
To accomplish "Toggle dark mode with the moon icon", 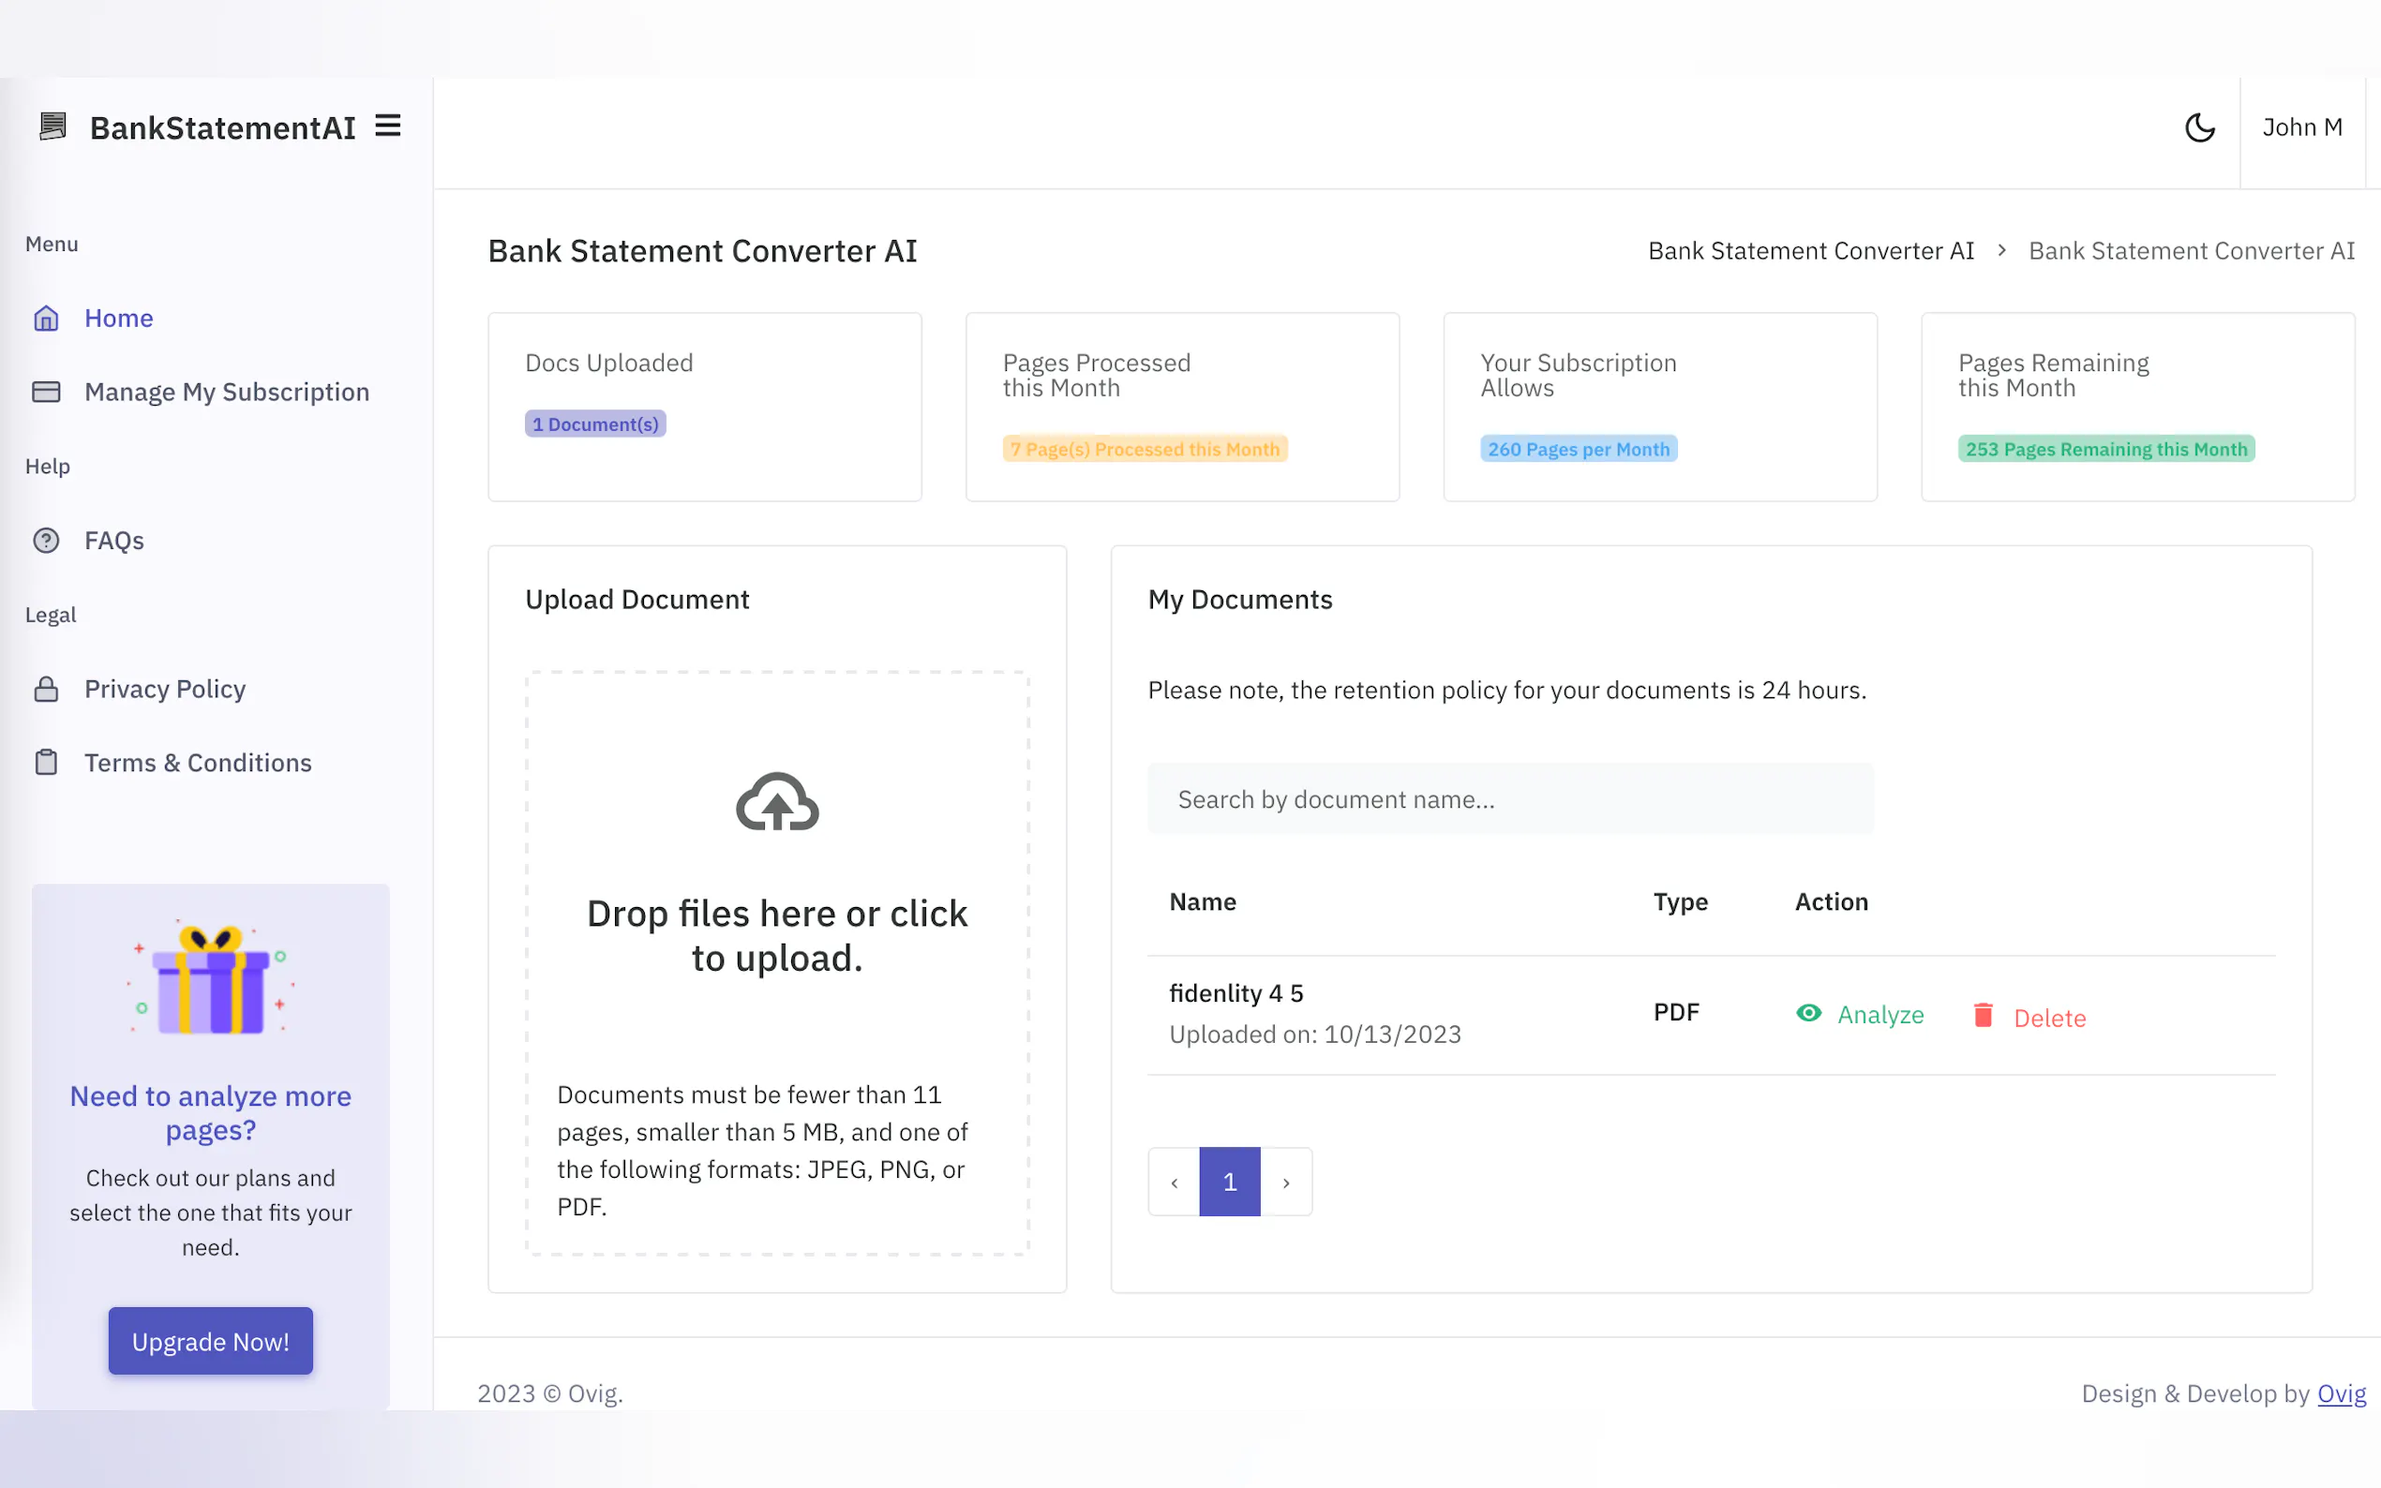I will pyautogui.click(x=2201, y=128).
